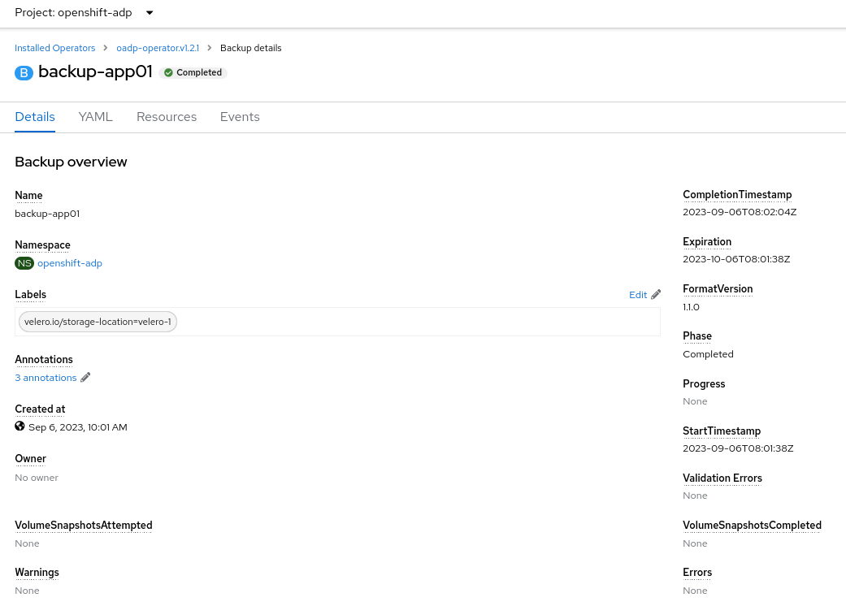The height and width of the screenshot is (606, 846).
Task: Click the blue B backup resource badge
Action: 24,73
